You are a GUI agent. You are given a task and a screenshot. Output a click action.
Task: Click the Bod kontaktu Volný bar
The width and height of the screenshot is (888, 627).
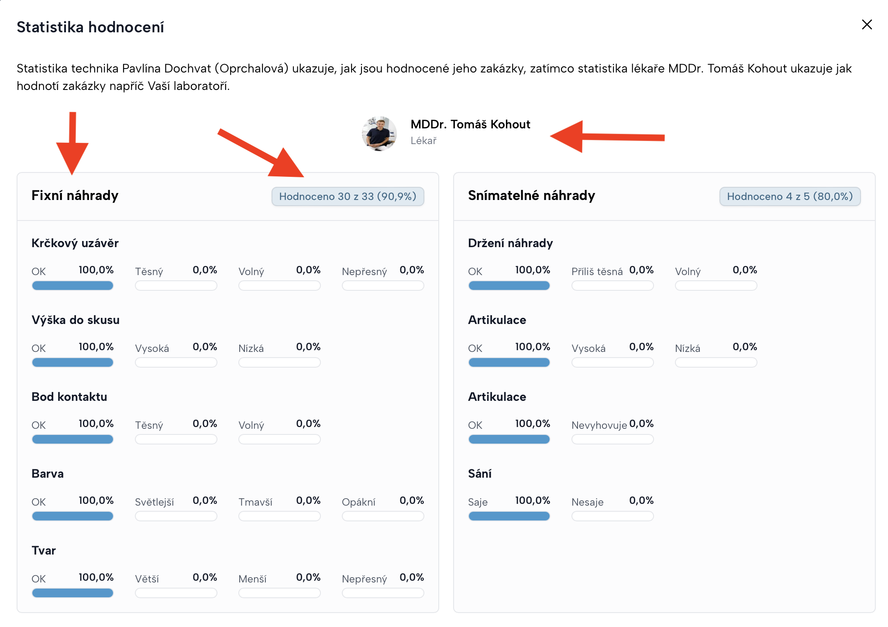(279, 439)
